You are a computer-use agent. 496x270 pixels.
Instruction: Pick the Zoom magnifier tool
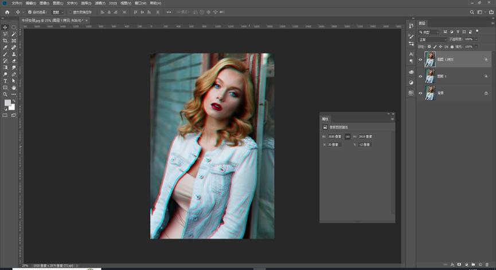point(5,94)
